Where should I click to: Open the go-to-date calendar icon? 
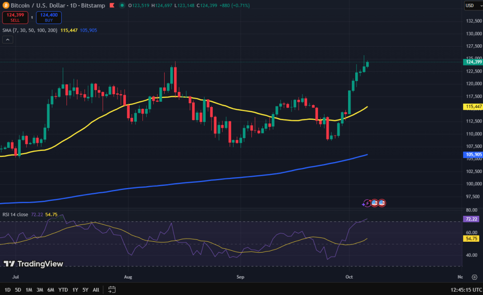[112, 290]
